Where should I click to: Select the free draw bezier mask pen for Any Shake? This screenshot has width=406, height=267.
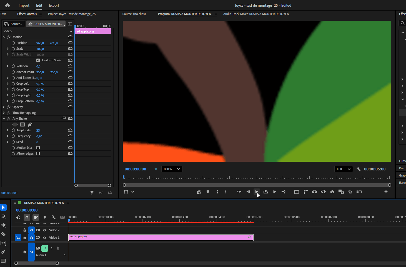coord(30,124)
